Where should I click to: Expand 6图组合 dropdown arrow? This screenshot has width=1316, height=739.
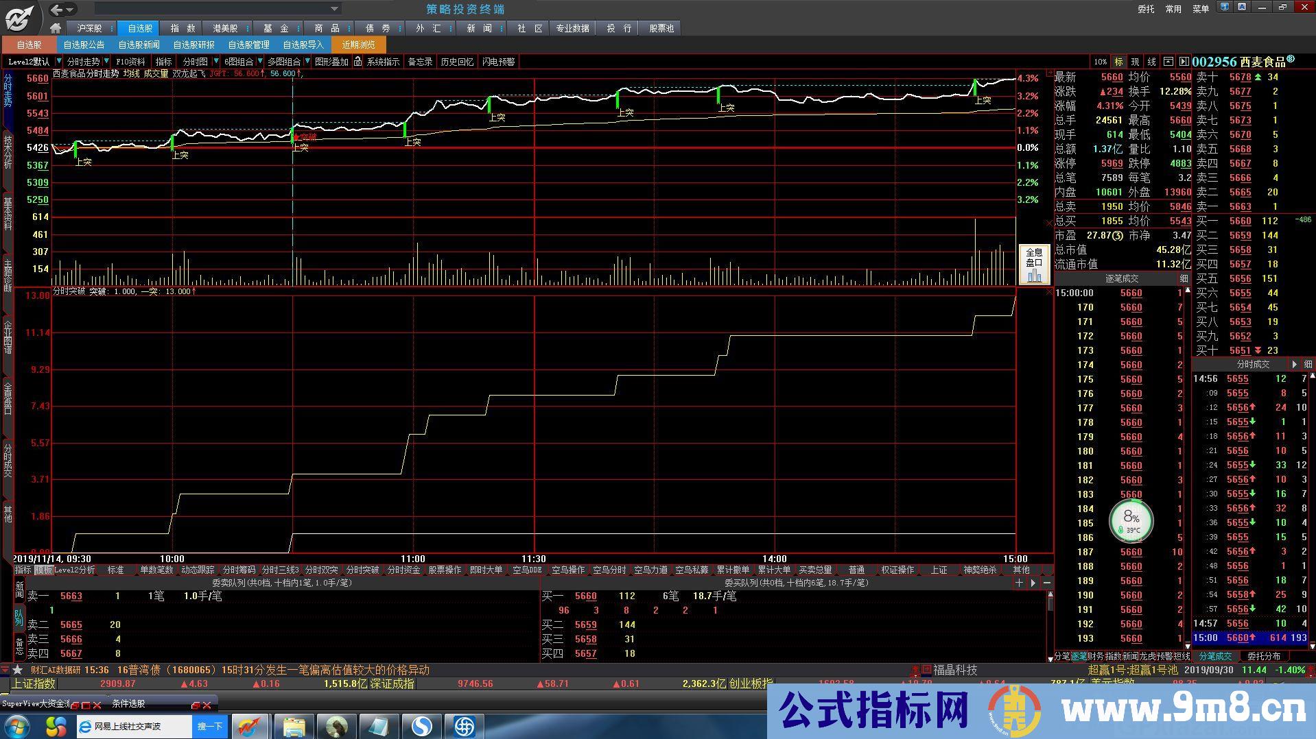[x=259, y=62]
